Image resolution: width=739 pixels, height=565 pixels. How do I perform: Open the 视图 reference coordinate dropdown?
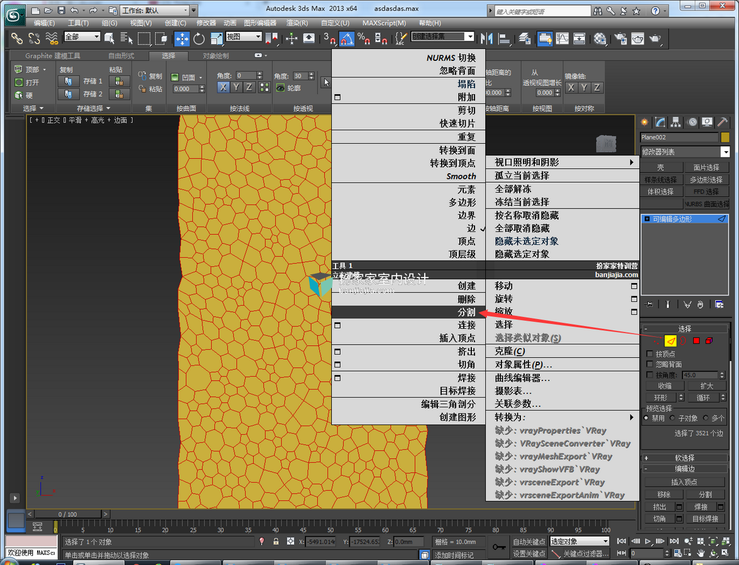(x=244, y=36)
